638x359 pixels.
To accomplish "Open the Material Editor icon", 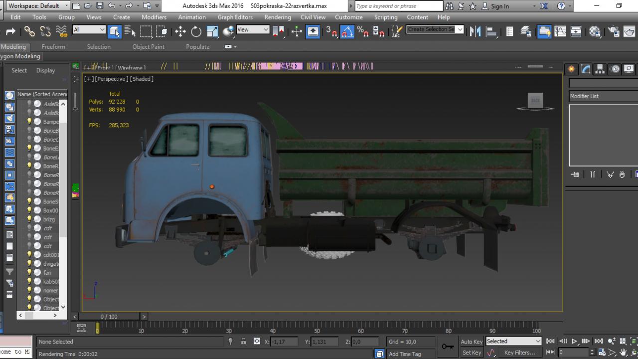I will pos(595,31).
